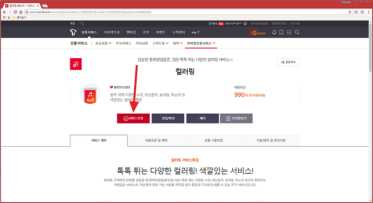
Task: Open 기기상품 submenu link
Action: click(x=142, y=43)
